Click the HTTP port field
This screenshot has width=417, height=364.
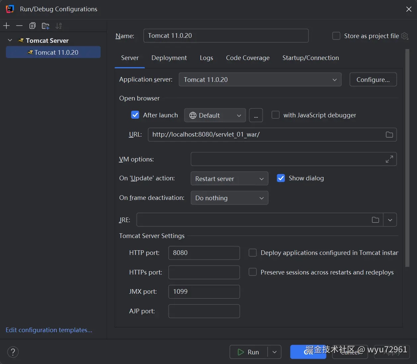(x=204, y=253)
